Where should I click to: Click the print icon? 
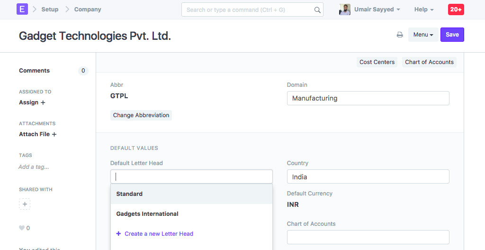(x=400, y=35)
